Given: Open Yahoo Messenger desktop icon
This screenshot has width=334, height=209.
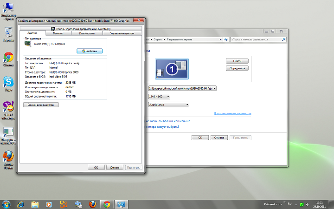Looking at the screenshot, I should pyautogui.click(x=8, y=110).
